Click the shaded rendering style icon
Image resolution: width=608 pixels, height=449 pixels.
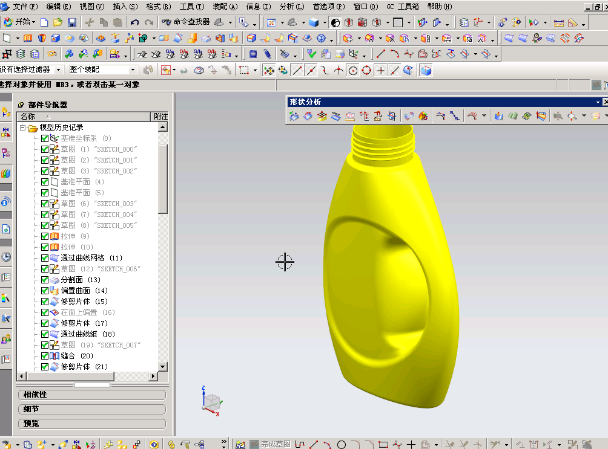(314, 22)
